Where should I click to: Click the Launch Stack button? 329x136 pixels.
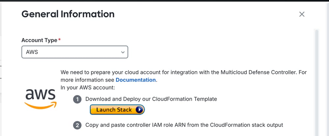point(117,110)
